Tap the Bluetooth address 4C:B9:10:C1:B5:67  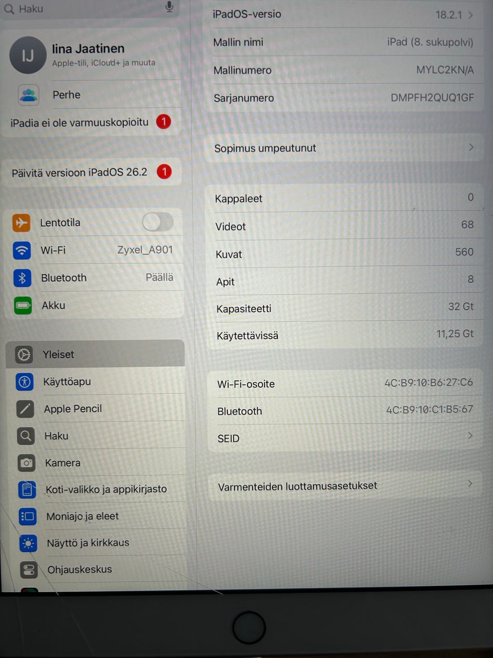pos(429,410)
